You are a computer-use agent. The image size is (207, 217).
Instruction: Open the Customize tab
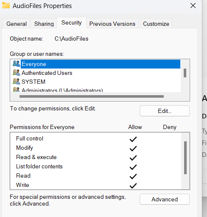156,24
